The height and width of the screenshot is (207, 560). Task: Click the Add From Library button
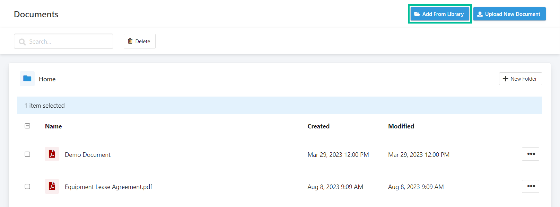click(x=440, y=14)
